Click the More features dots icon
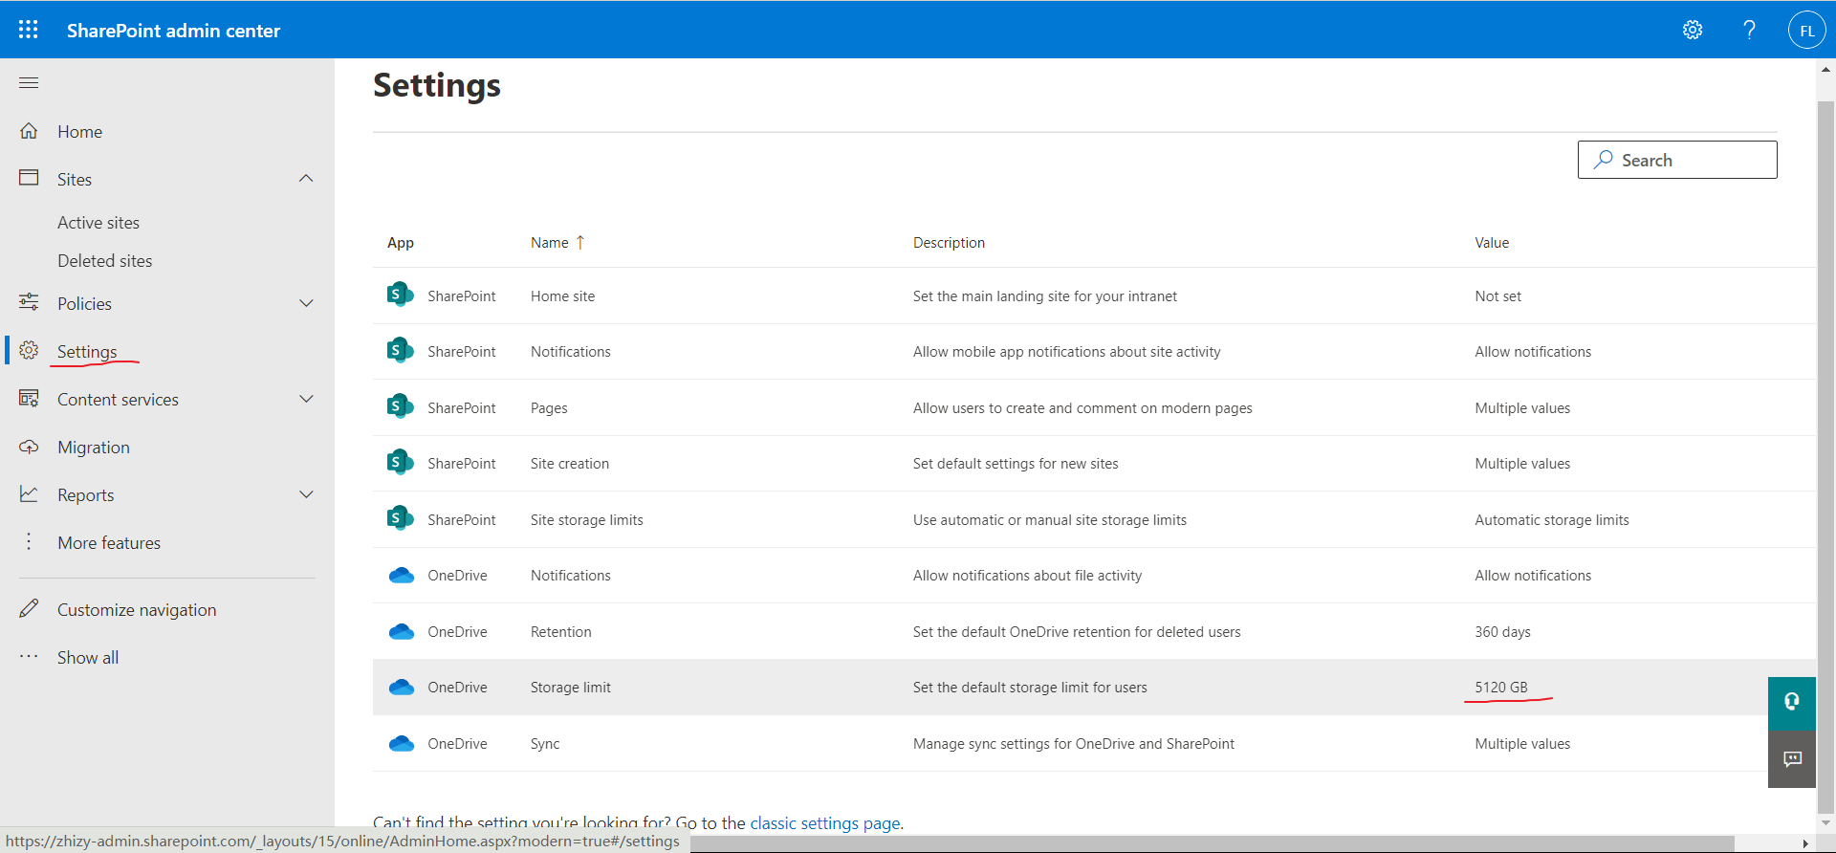 coord(29,541)
